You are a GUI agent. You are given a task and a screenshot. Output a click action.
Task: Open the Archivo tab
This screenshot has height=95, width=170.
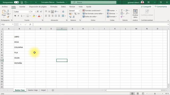click(x=5, y=7)
